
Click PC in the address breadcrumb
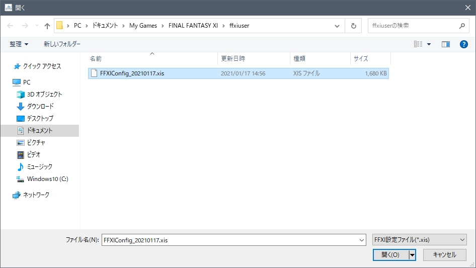click(x=77, y=26)
